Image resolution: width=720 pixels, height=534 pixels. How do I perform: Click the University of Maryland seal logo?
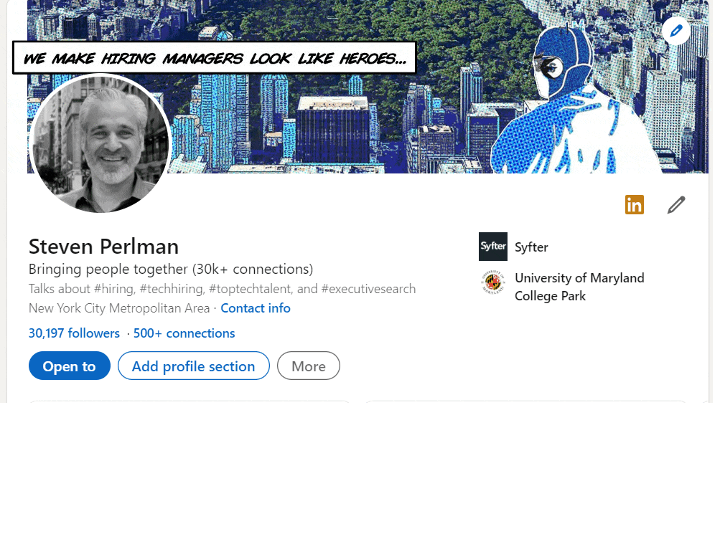point(492,282)
